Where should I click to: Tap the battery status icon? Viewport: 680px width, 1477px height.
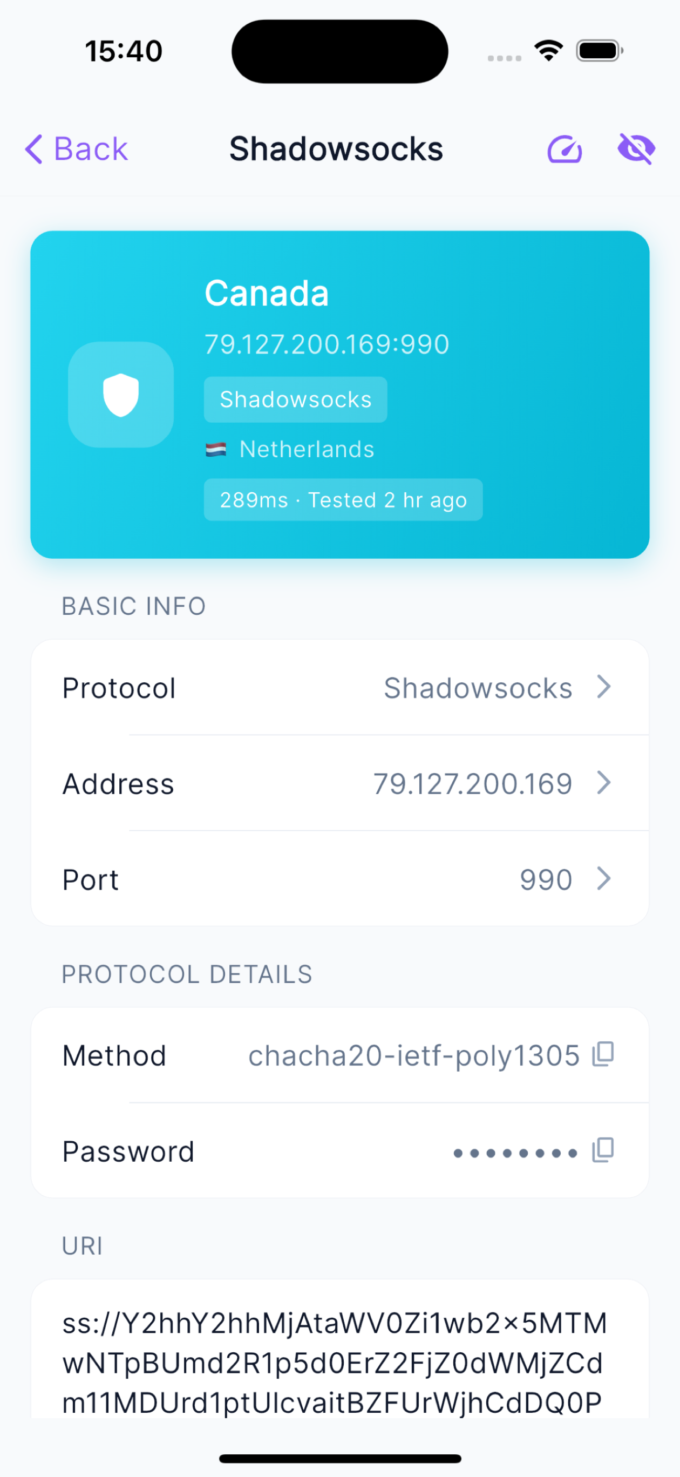point(600,50)
